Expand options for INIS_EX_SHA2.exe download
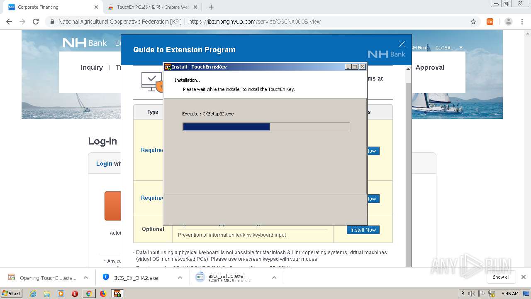Screen dimensions: 531x299 [x=180, y=277]
